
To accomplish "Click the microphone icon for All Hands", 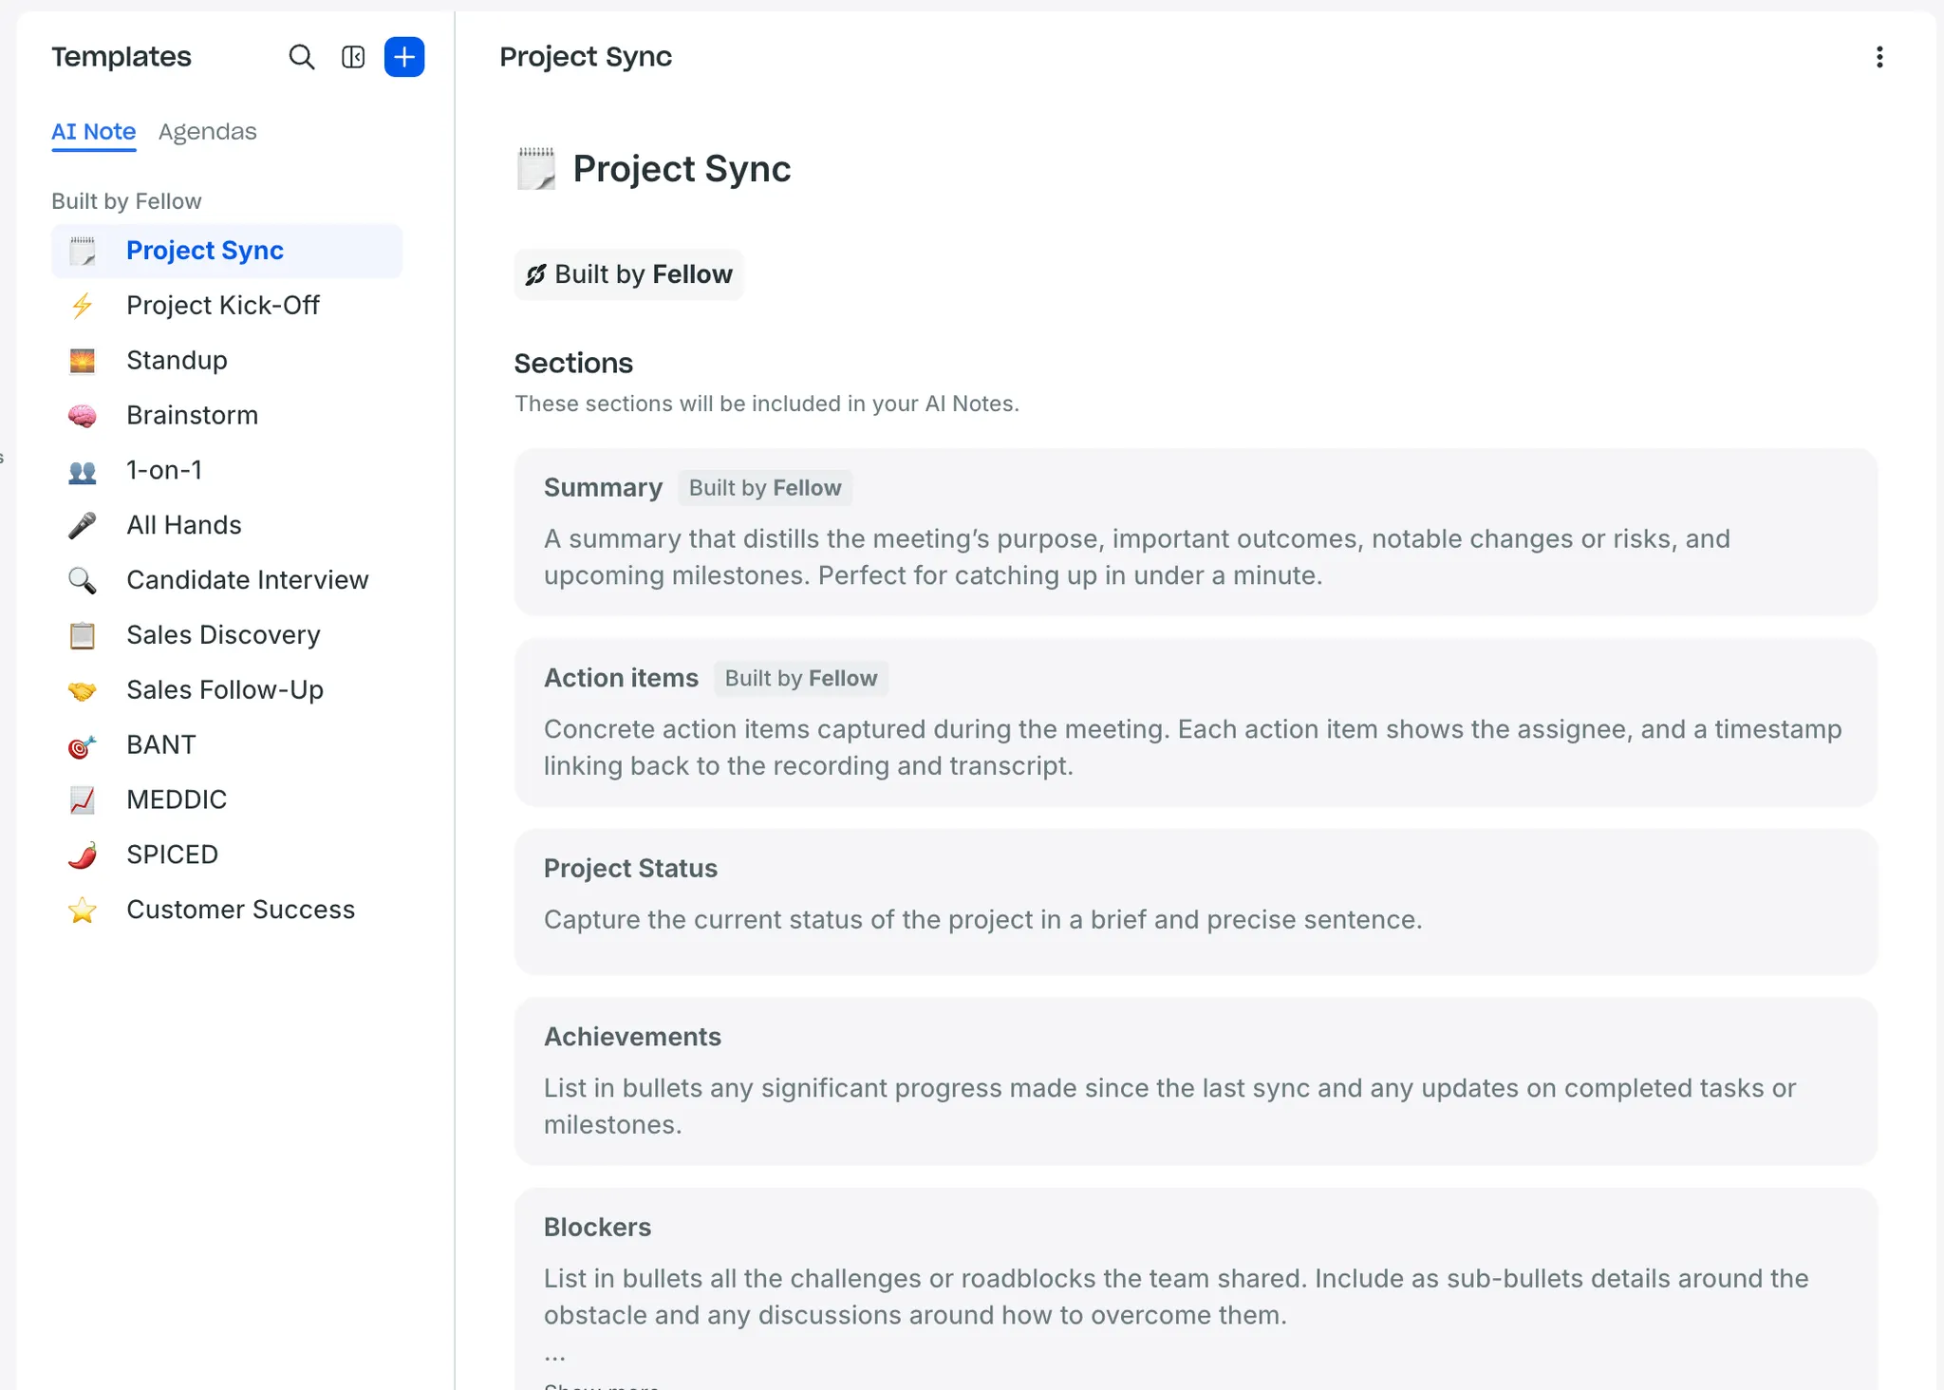I will pyautogui.click(x=83, y=525).
